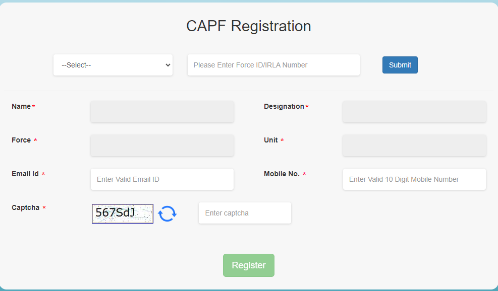The width and height of the screenshot is (498, 291).
Task: Click the Mobile No. field label
Action: [x=282, y=174]
